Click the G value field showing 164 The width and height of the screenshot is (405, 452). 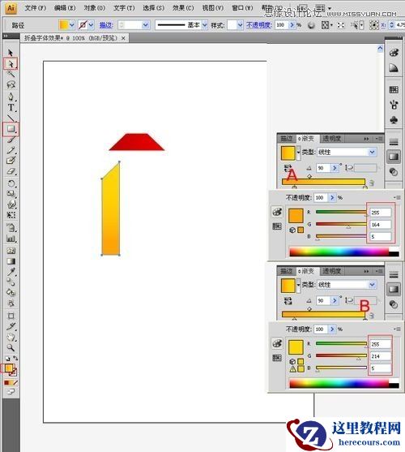point(380,225)
